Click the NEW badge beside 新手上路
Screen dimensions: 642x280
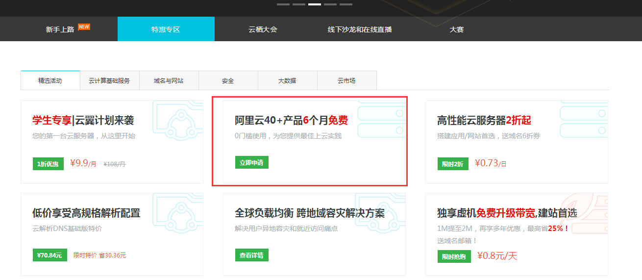coord(84,27)
